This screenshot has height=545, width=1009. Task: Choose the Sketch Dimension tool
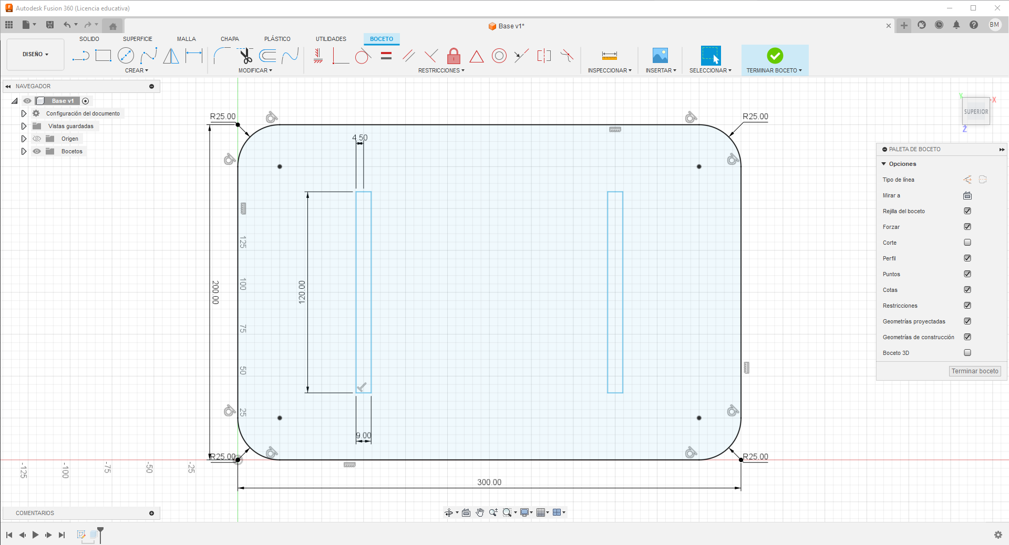tap(194, 56)
